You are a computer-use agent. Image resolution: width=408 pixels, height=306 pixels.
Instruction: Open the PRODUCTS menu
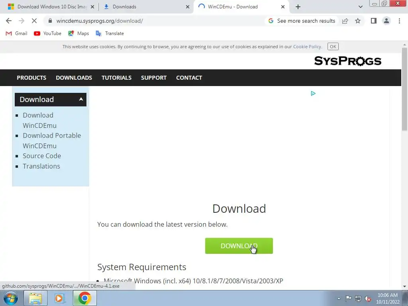(x=31, y=78)
